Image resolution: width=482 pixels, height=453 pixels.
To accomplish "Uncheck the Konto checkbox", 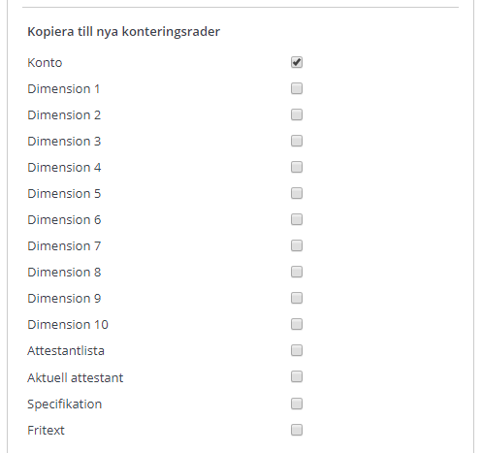I will (x=297, y=62).
